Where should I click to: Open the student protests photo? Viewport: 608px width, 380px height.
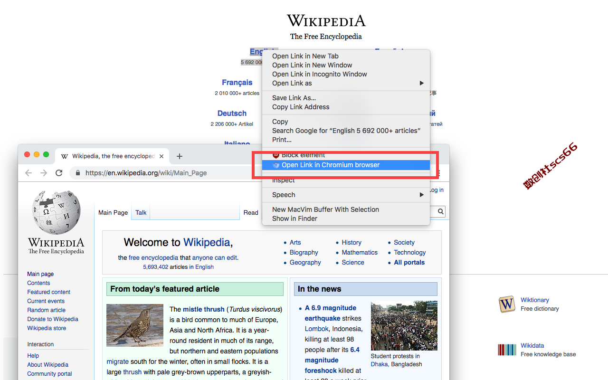coord(404,325)
